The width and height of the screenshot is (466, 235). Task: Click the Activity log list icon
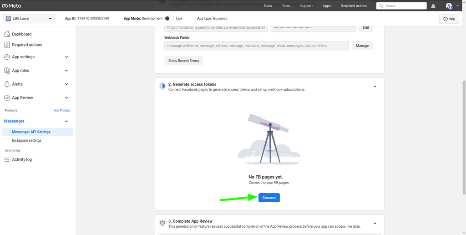pos(7,160)
